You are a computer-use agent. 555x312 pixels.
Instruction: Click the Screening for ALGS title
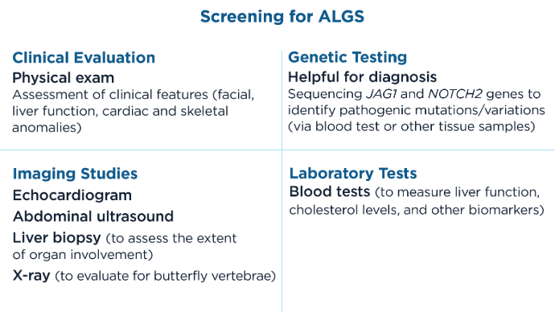(282, 17)
